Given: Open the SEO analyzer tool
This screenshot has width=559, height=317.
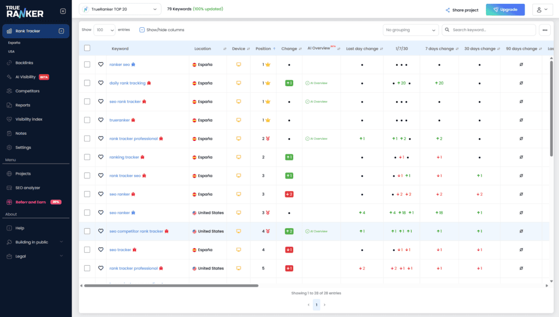Looking at the screenshot, I should tap(27, 188).
